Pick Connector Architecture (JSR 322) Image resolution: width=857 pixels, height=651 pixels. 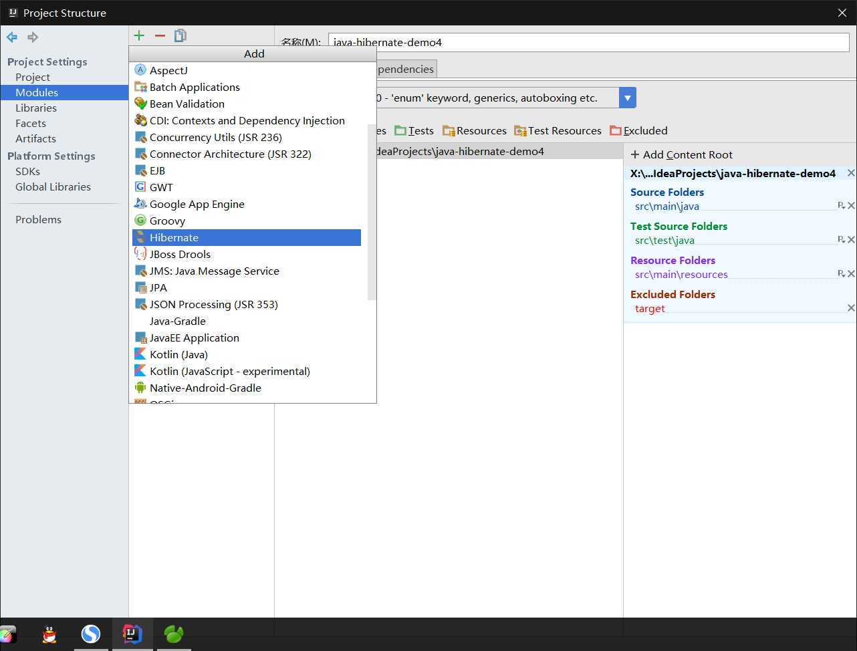[247, 154]
